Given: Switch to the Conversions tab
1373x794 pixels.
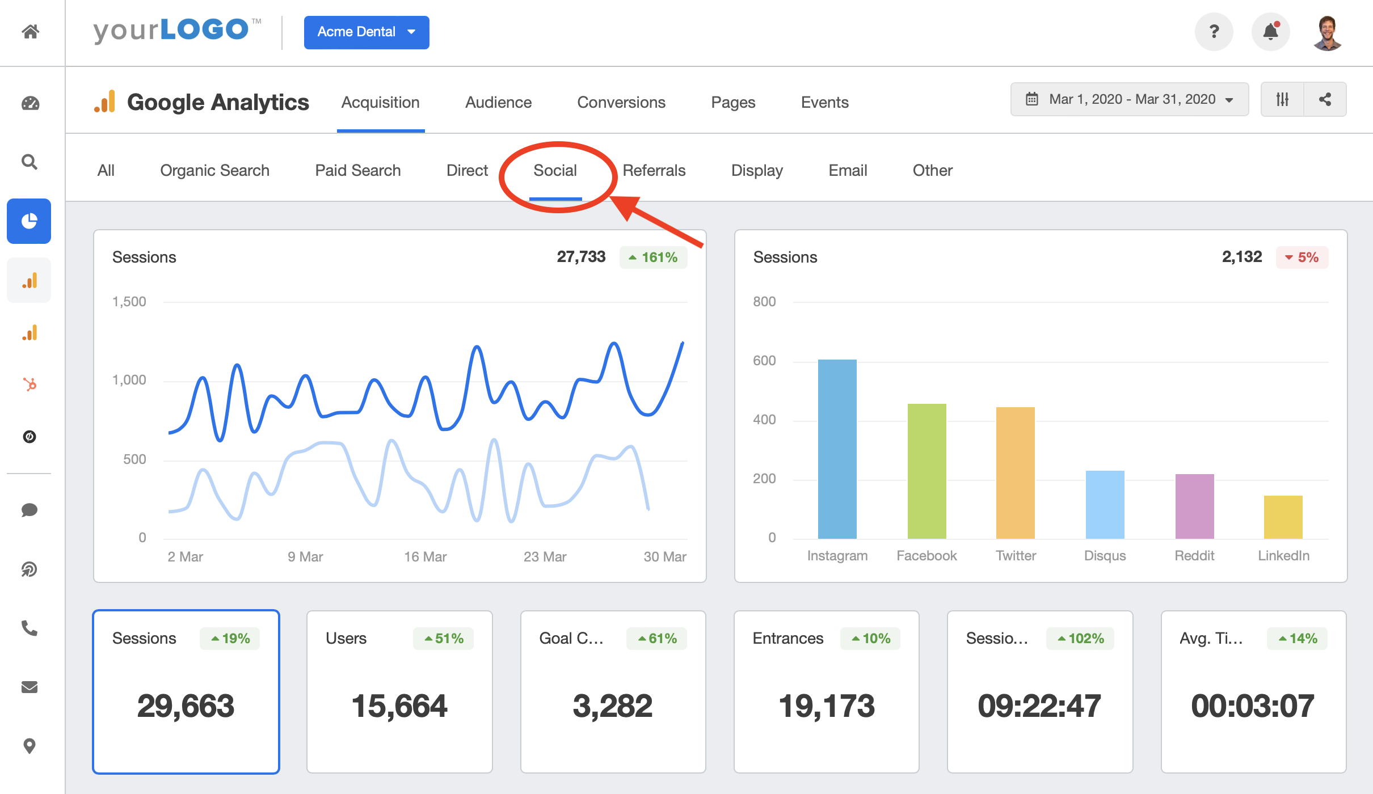Looking at the screenshot, I should 621,103.
